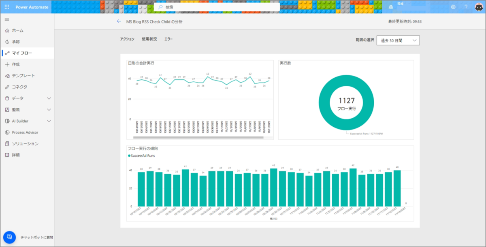Select the アクション tab
This screenshot has height=247, width=486.
[127, 39]
